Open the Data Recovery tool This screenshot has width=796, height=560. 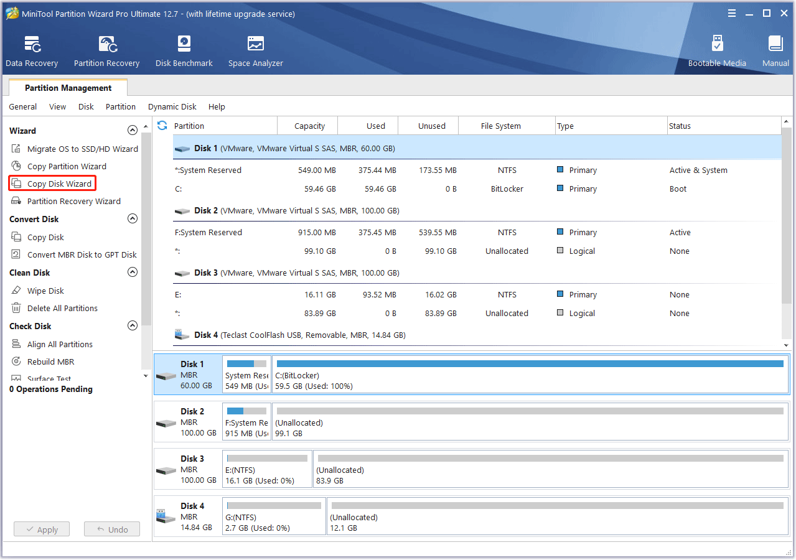point(32,52)
